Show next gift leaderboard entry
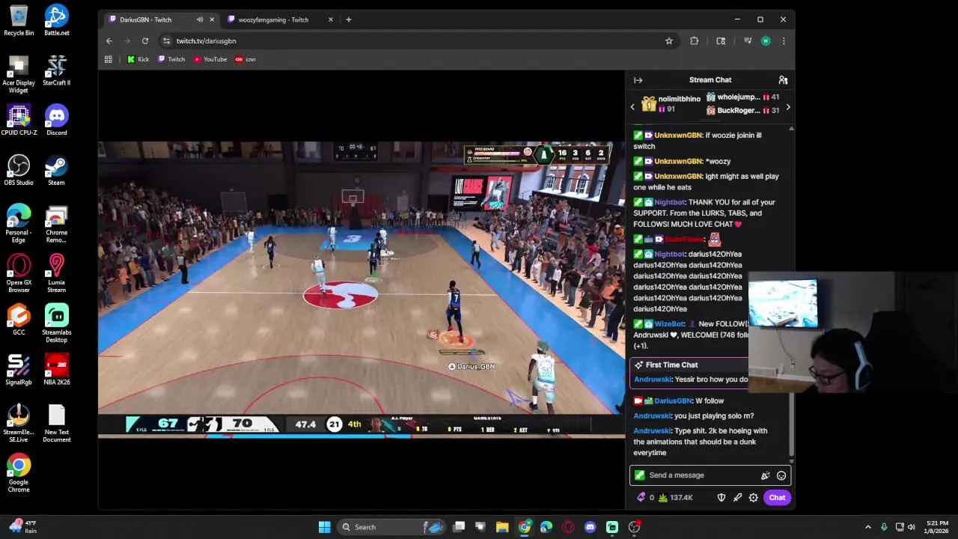Image resolution: width=958 pixels, height=539 pixels. tap(788, 107)
